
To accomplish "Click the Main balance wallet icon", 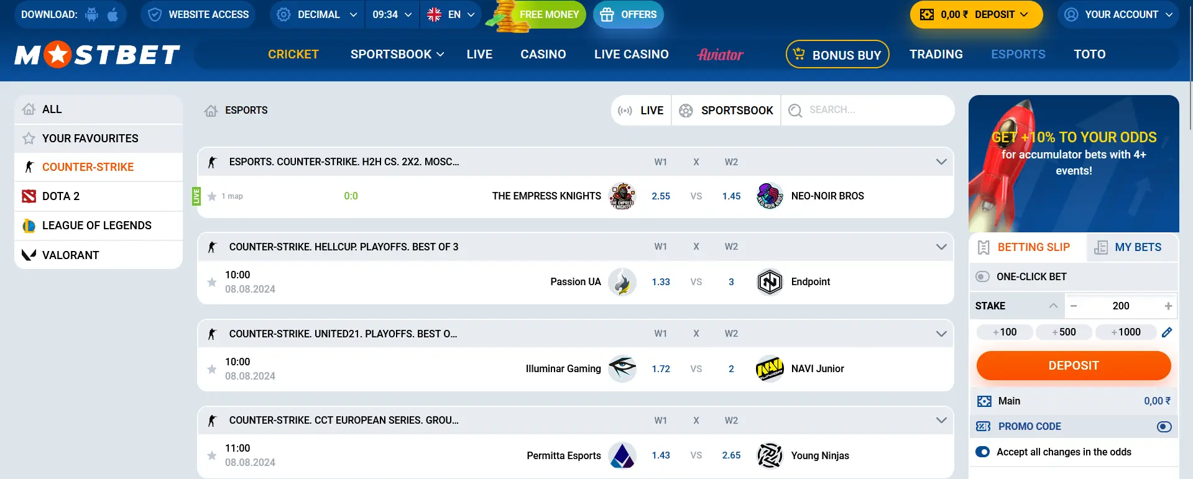I will pos(984,401).
